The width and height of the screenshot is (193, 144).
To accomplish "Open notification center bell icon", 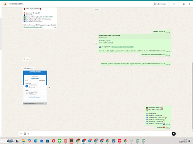I will [190, 141].
